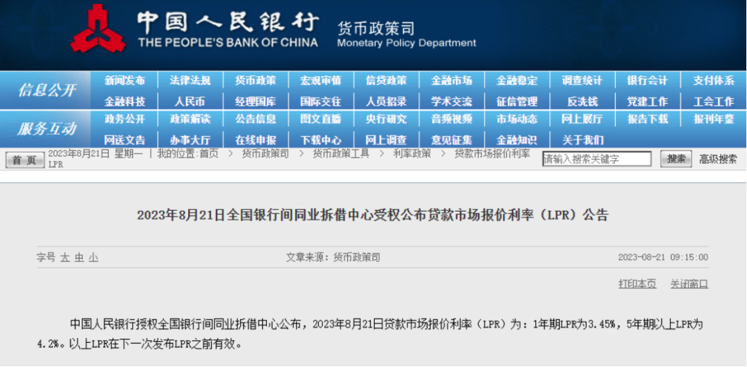Open the 金融知识 section
Screen dimensions: 747x367
pos(517,140)
